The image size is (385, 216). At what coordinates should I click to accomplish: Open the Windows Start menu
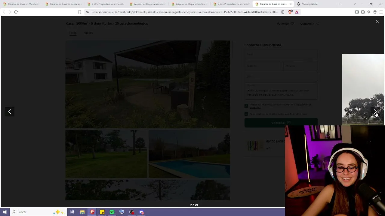[x=5, y=212]
